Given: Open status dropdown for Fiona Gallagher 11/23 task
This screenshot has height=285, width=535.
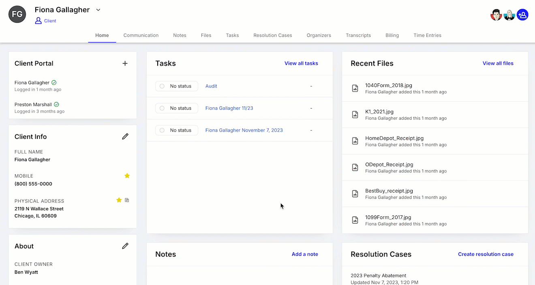Looking at the screenshot, I should [x=177, y=108].
